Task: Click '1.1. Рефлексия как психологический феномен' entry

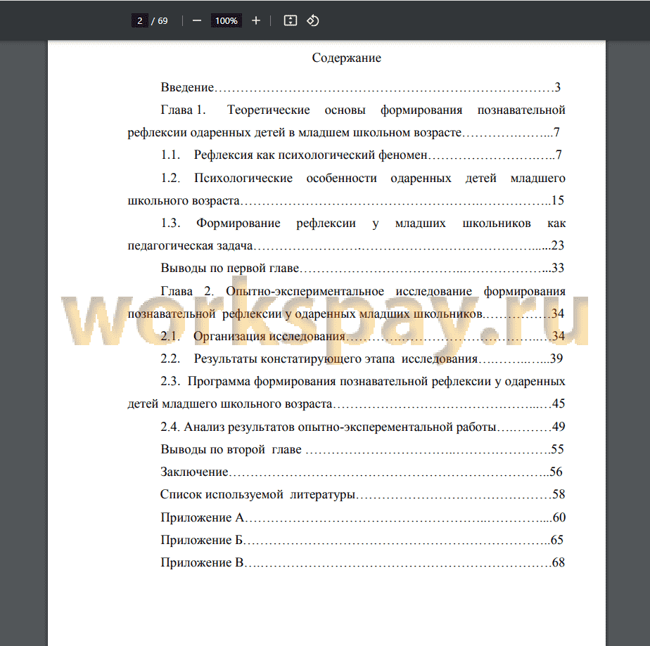Action: point(361,155)
